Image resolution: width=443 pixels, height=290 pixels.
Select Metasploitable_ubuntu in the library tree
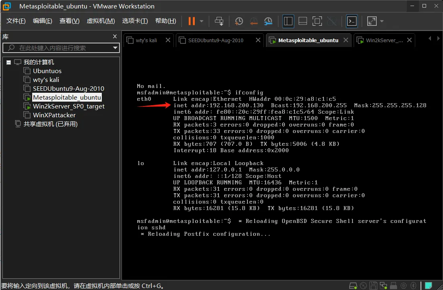point(67,97)
